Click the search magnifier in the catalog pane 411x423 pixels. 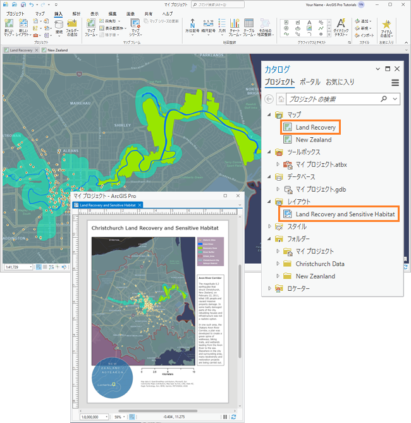tap(383, 99)
